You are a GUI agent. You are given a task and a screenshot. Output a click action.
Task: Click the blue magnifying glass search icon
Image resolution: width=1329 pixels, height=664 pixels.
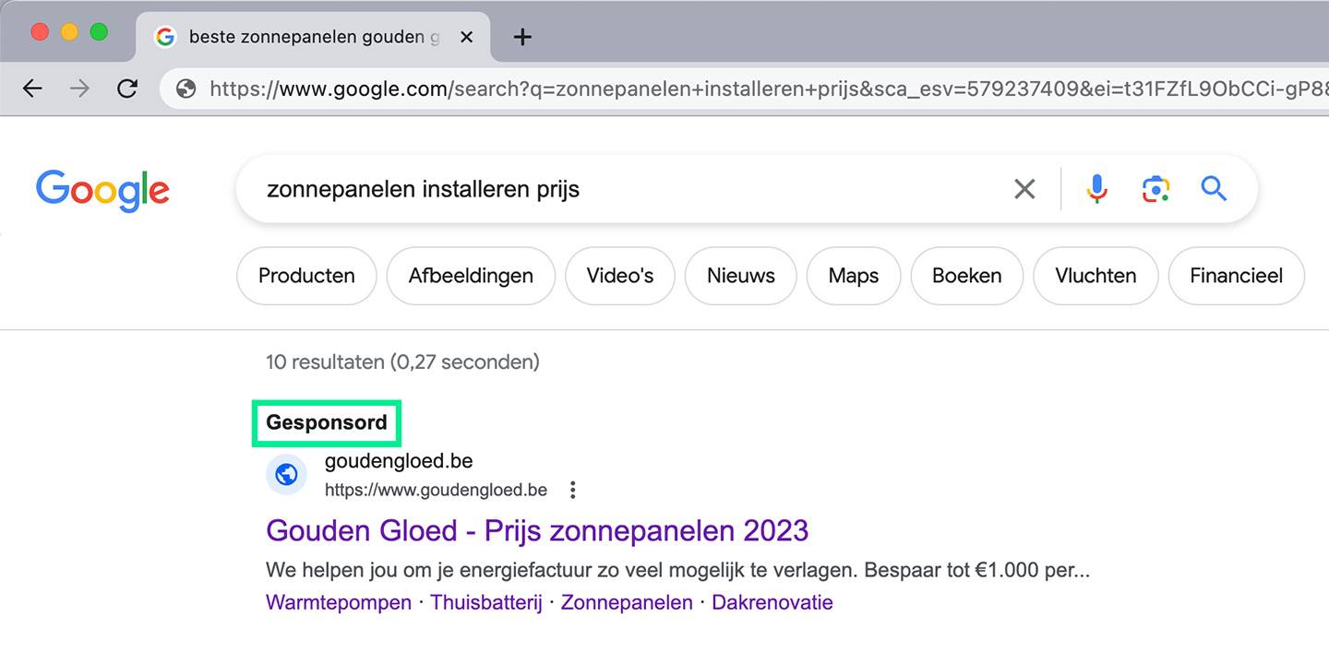point(1214,189)
